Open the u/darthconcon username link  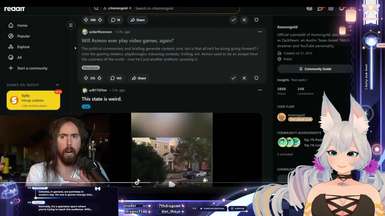tap(100, 32)
